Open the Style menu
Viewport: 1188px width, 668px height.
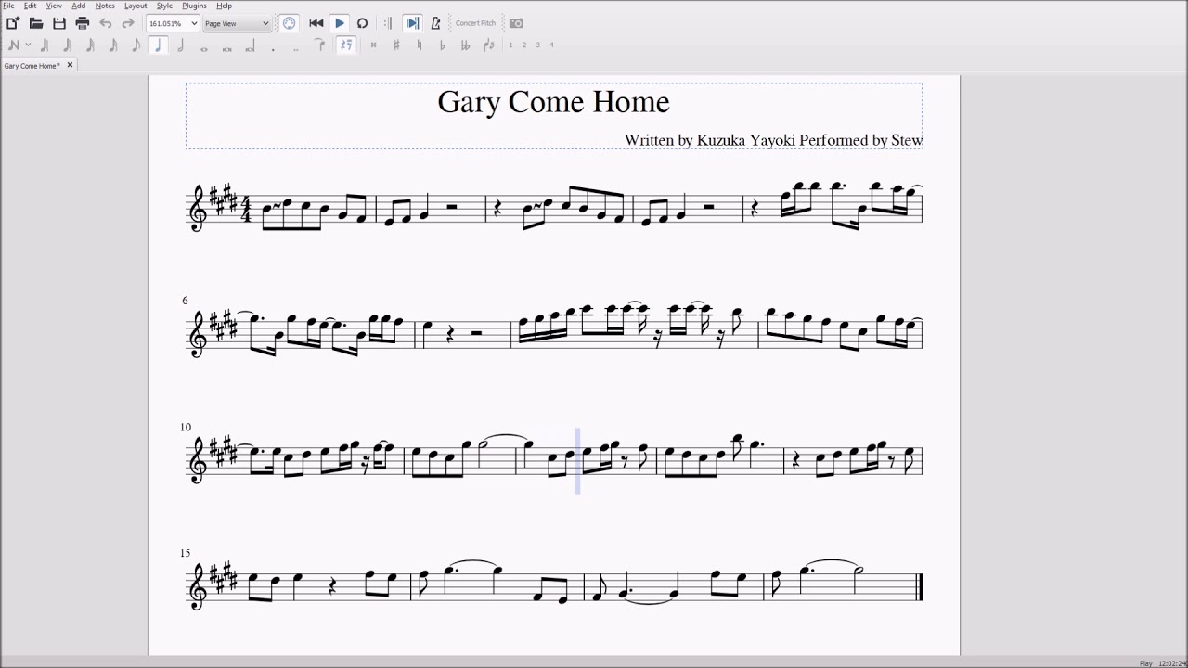(x=164, y=6)
